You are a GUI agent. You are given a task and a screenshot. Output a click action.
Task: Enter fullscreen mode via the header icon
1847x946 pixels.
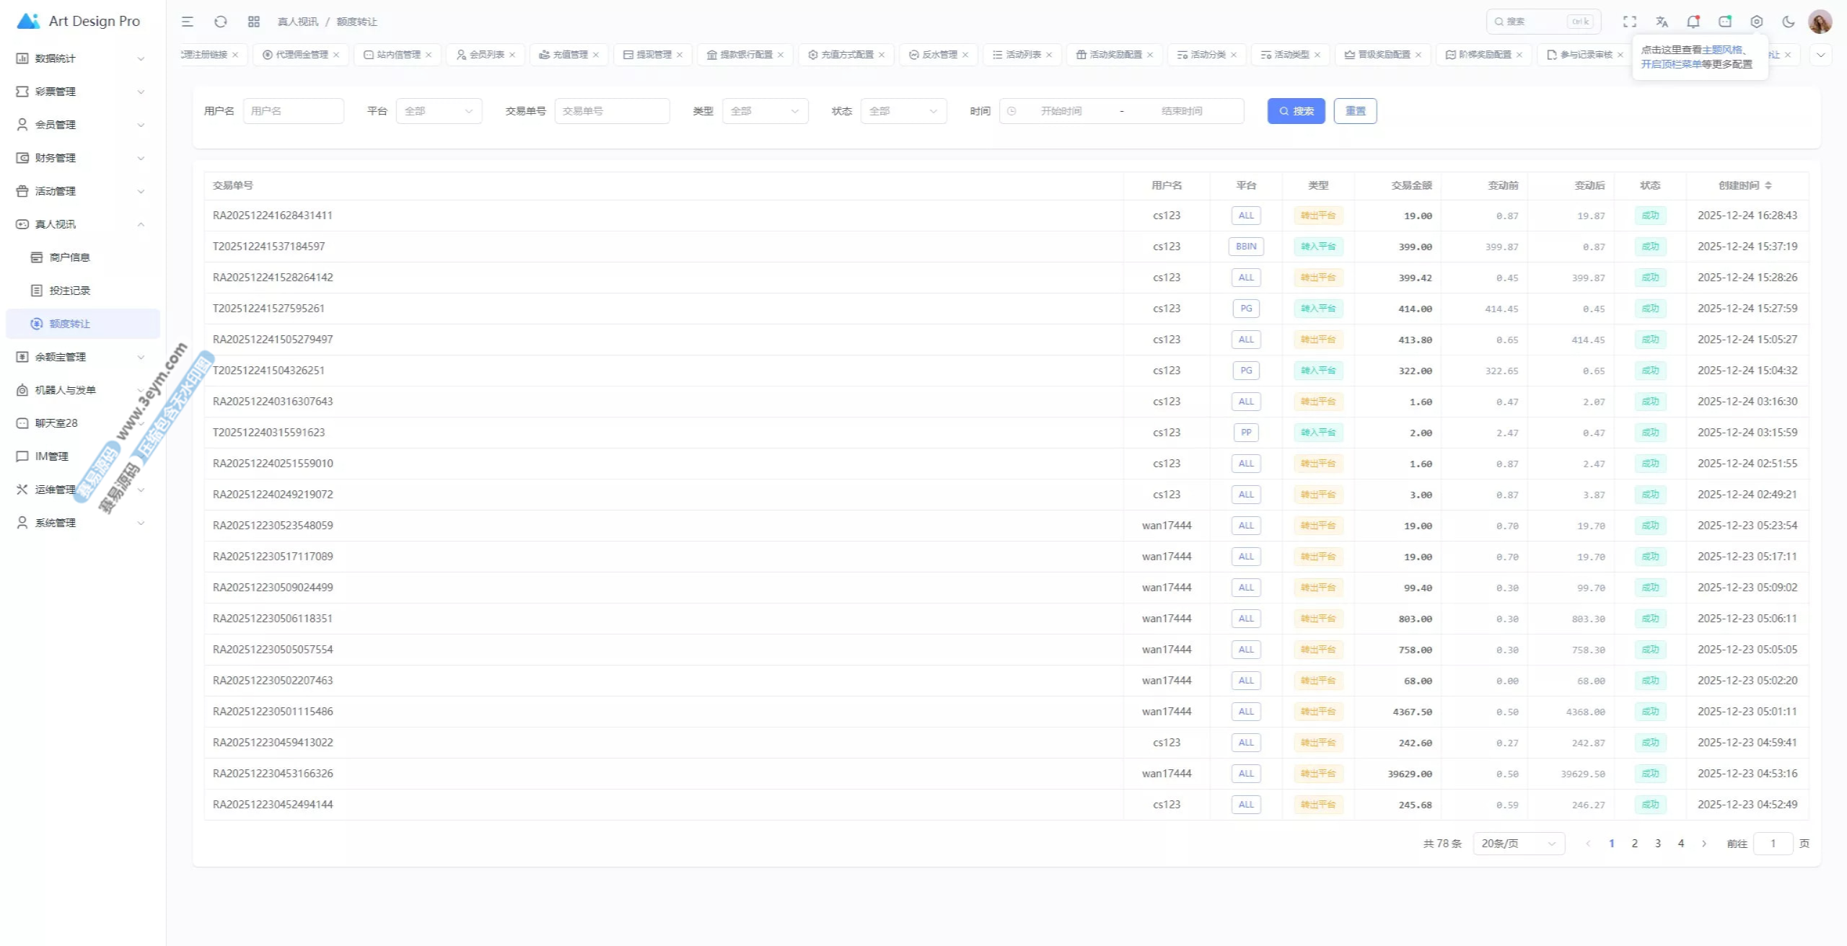tap(1630, 22)
